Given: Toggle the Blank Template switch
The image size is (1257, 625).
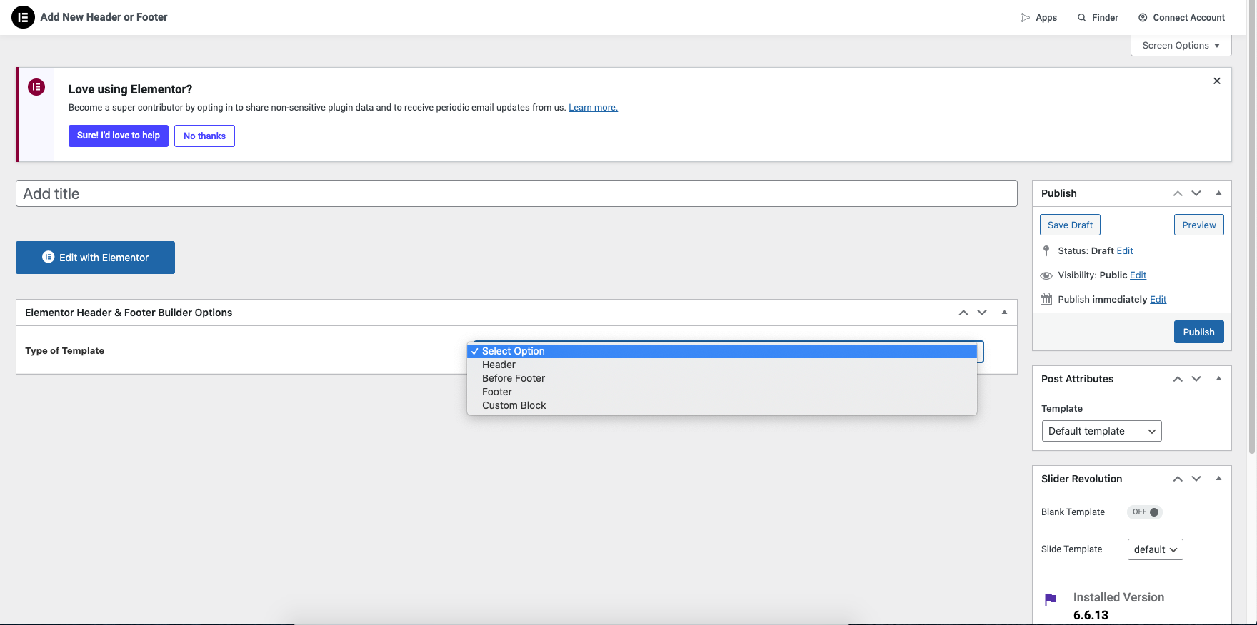Looking at the screenshot, I should 1145,512.
